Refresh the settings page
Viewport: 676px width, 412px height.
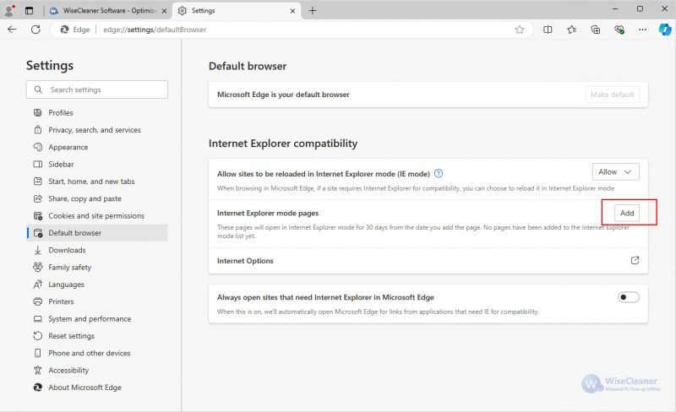coord(35,30)
